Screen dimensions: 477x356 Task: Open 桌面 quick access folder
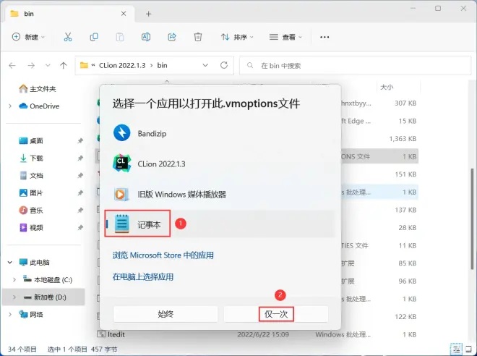pos(31,140)
